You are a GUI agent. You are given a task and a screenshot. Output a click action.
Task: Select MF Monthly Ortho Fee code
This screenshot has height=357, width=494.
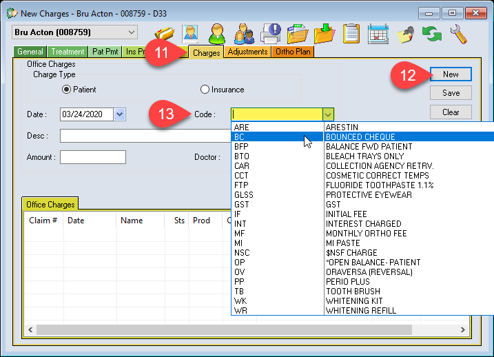coord(362,234)
